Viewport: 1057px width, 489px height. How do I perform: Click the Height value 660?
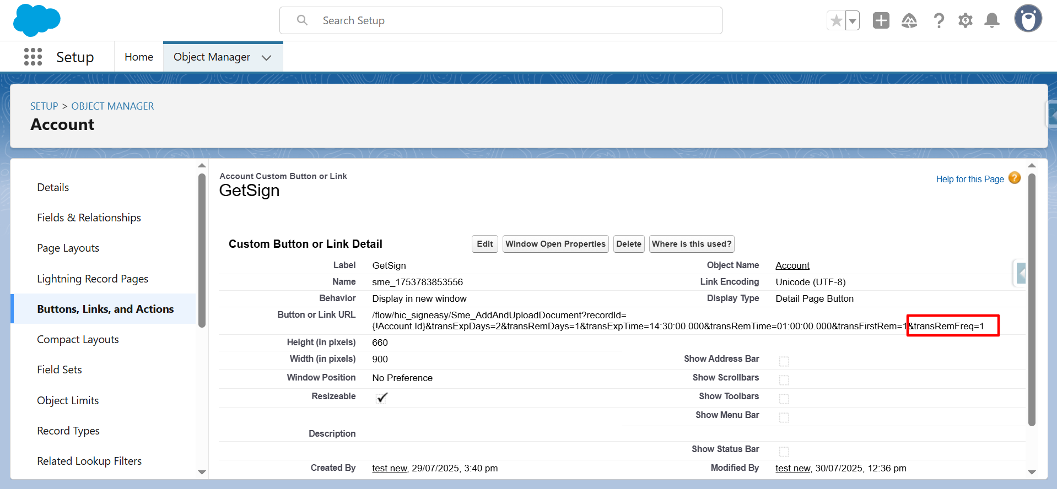380,343
